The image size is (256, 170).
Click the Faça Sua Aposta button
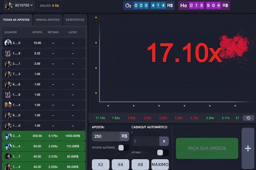(207, 148)
